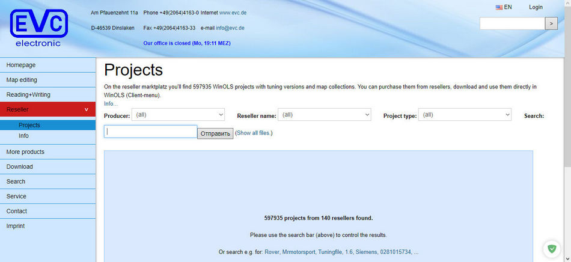Open the Project type dropdown
Screen dimensions: 571x262
click(x=465, y=115)
